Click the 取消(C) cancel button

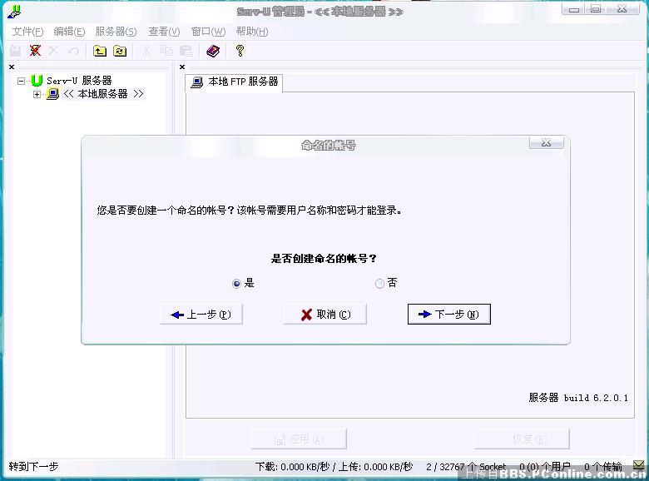[x=324, y=314]
